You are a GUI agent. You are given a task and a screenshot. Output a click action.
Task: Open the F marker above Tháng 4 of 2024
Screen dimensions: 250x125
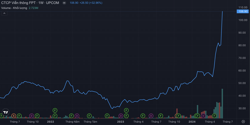pyautogui.click(x=214, y=116)
